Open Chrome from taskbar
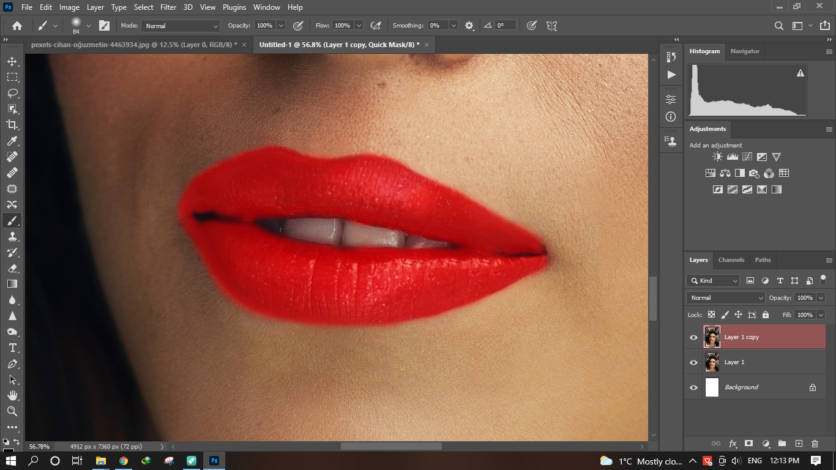Viewport: 836px width, 470px height. (x=124, y=461)
